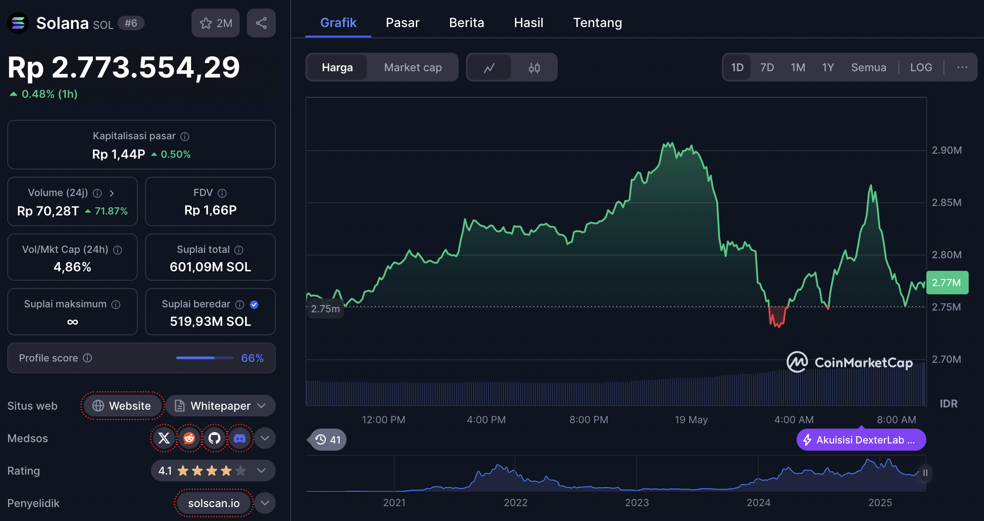Image resolution: width=984 pixels, height=521 pixels.
Task: Click the Website button
Action: (x=122, y=406)
